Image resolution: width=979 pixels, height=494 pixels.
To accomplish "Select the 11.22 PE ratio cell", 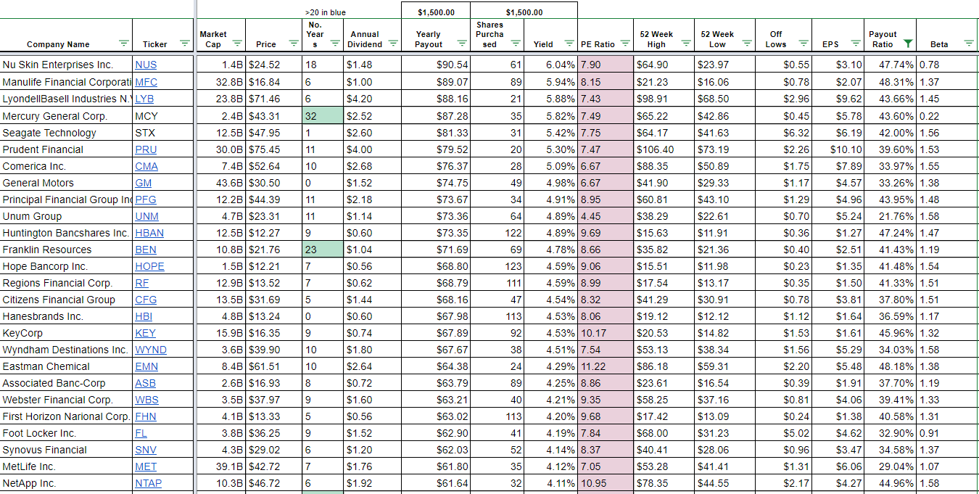I will point(606,366).
